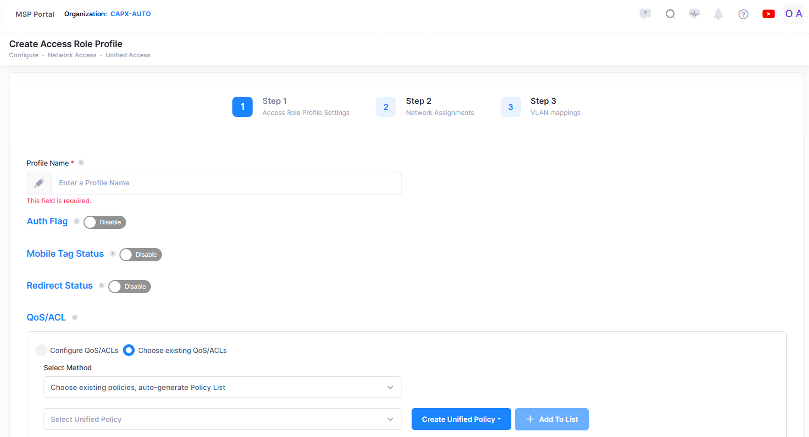809x437 pixels.
Task: Toggle the Redirect Status switch
Action: pos(130,287)
